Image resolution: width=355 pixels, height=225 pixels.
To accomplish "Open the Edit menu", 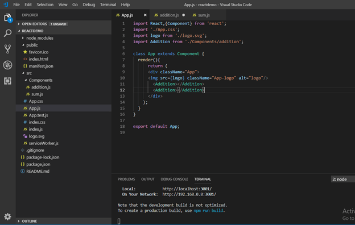I will (x=28, y=5).
